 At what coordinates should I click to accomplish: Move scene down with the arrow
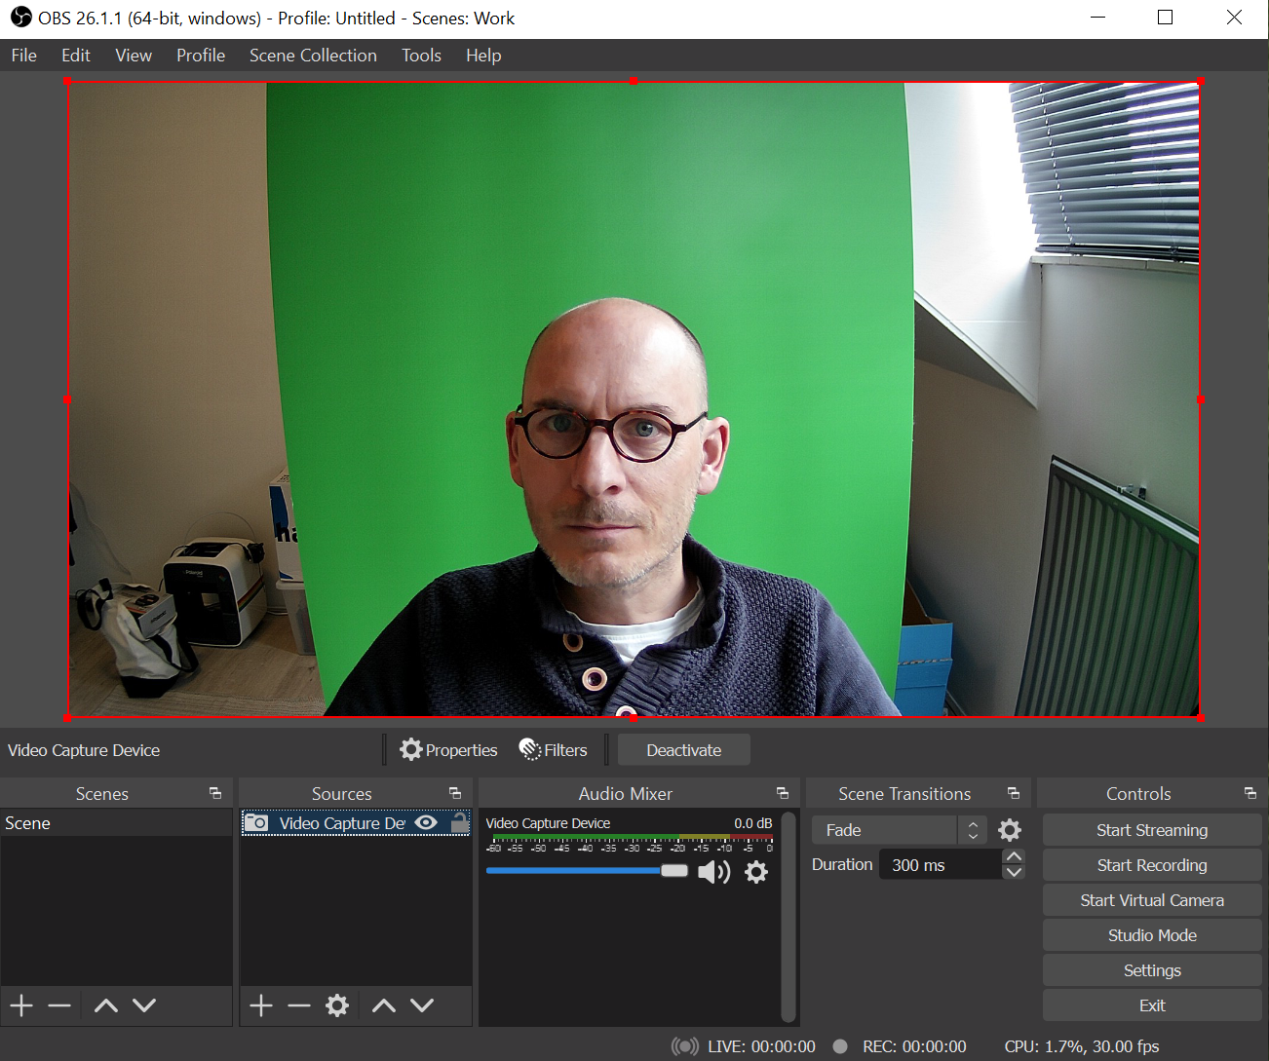[144, 1005]
